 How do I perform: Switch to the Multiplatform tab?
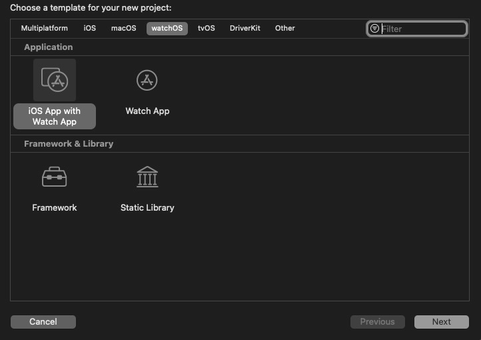[45, 28]
